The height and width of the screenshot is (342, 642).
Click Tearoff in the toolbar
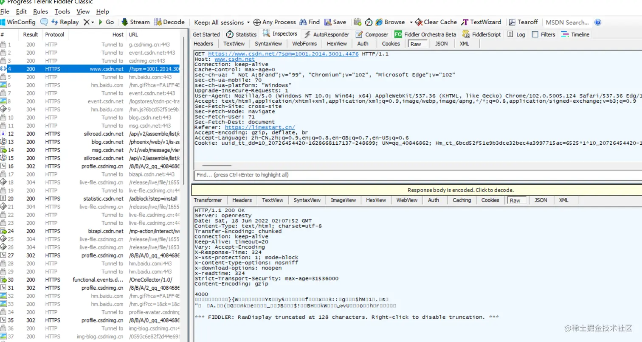[523, 22]
